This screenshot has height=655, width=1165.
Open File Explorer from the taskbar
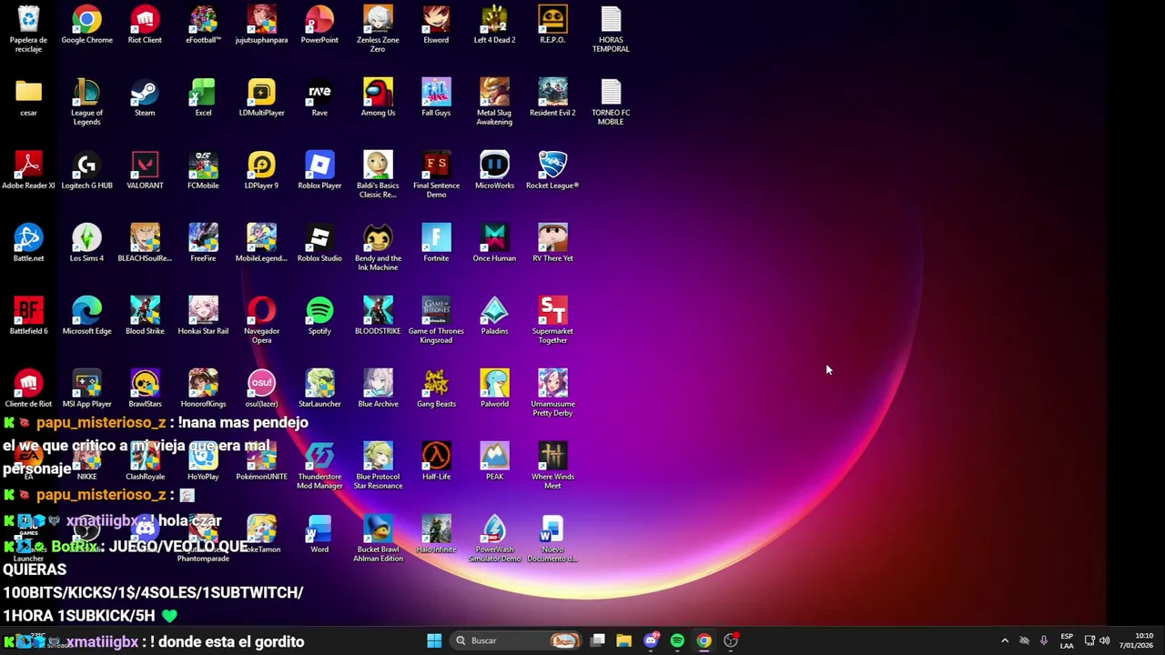(x=623, y=640)
